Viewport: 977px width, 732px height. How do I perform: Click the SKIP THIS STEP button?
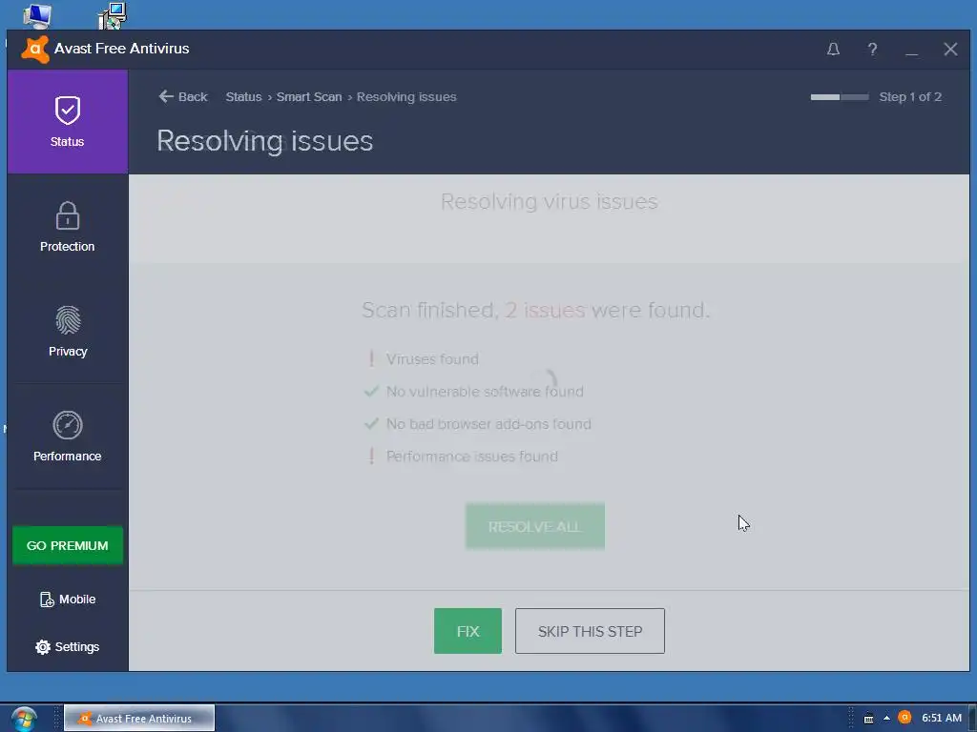coord(590,631)
